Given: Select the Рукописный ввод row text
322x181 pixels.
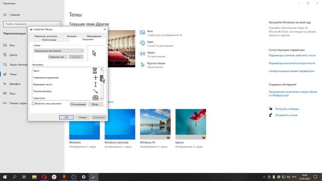Looking at the screenshot, I should pos(42,91).
